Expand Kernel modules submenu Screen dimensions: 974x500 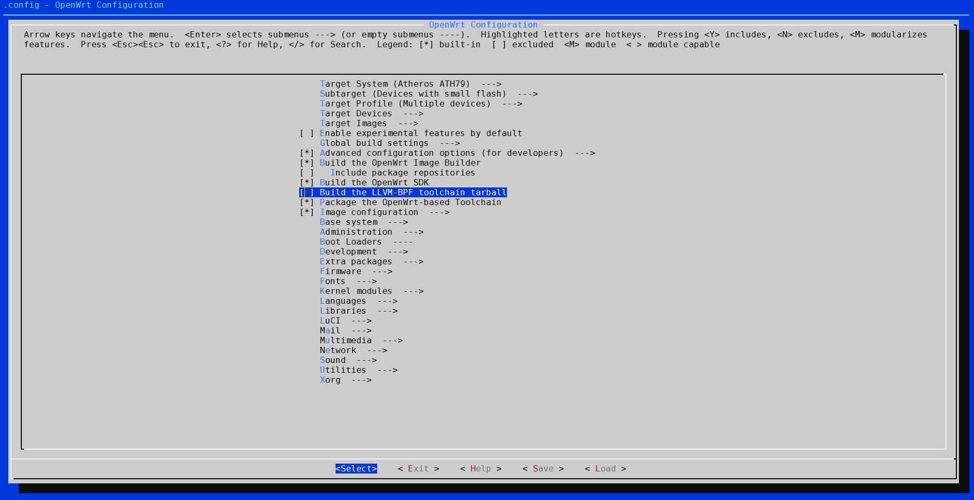[371, 291]
